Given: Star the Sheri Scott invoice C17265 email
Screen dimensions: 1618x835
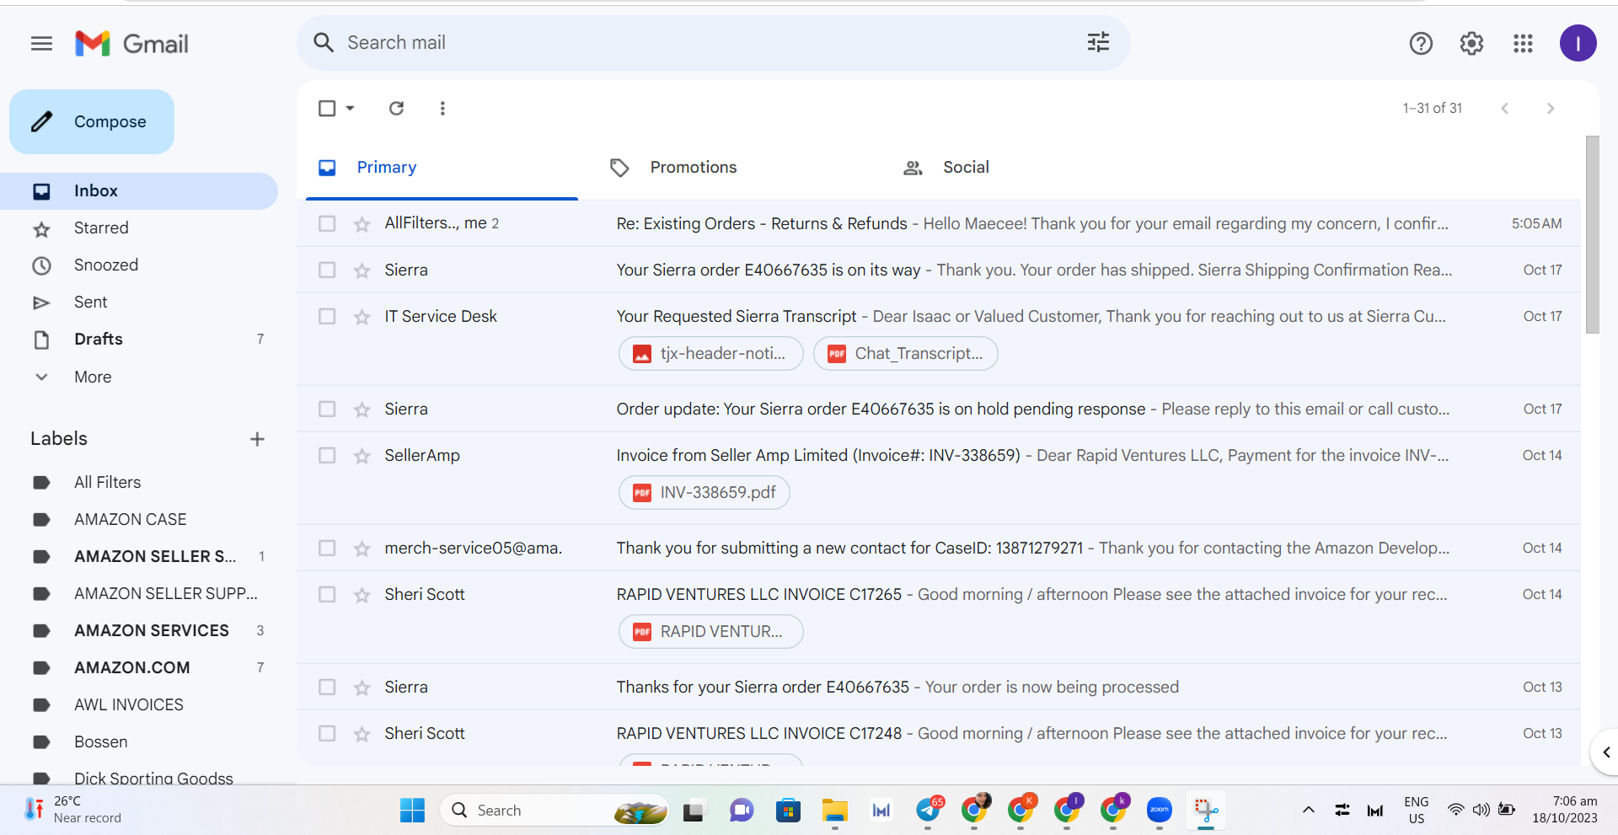Looking at the screenshot, I should (x=362, y=595).
